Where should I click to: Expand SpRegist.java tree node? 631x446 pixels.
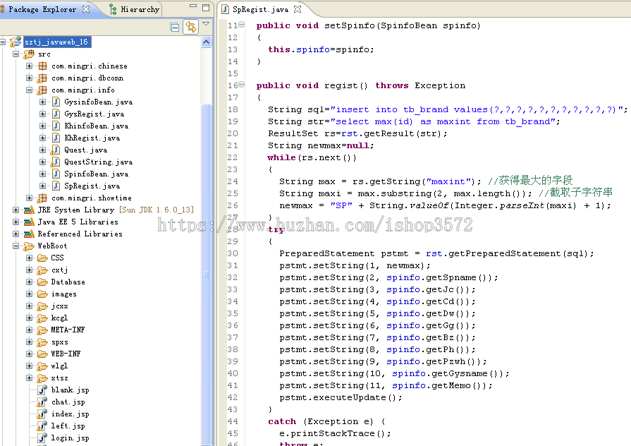pos(43,186)
